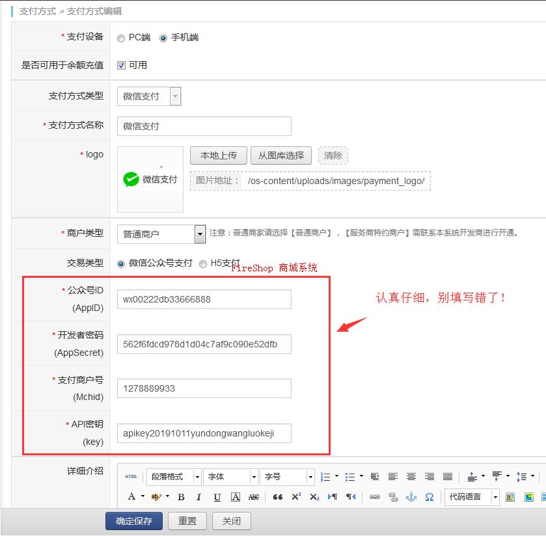Align text left in editor

click(x=393, y=477)
